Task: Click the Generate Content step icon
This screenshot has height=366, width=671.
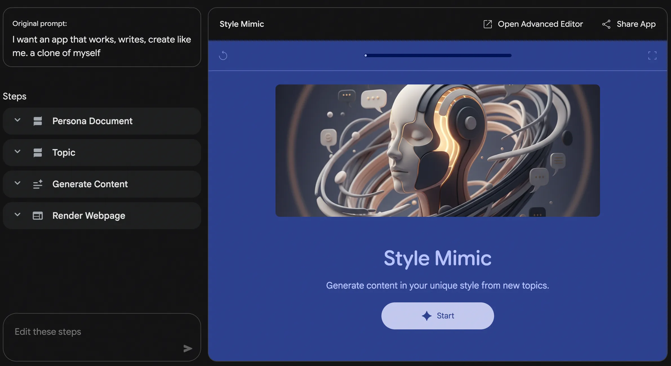Action: [37, 184]
